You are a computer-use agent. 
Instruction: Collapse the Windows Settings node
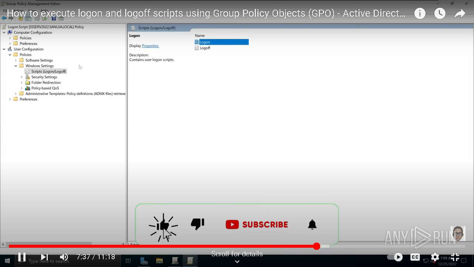tap(16, 66)
